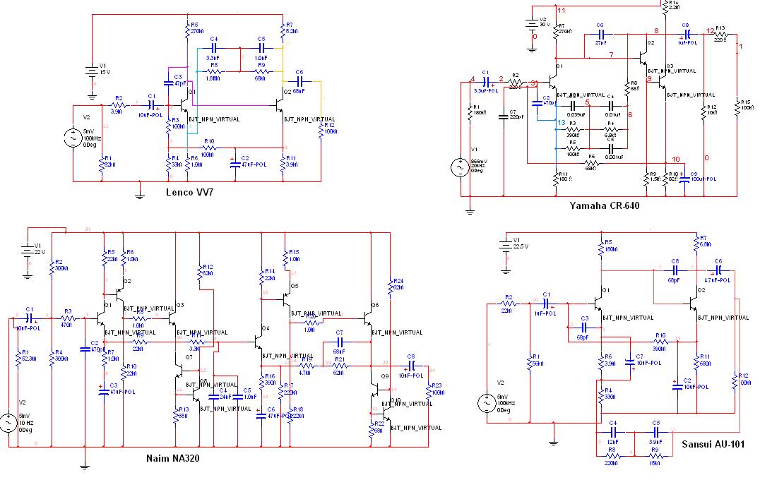This screenshot has width=760, height=480.
Task: Select the AC source V2 in Lenco circuit
Action: point(73,138)
